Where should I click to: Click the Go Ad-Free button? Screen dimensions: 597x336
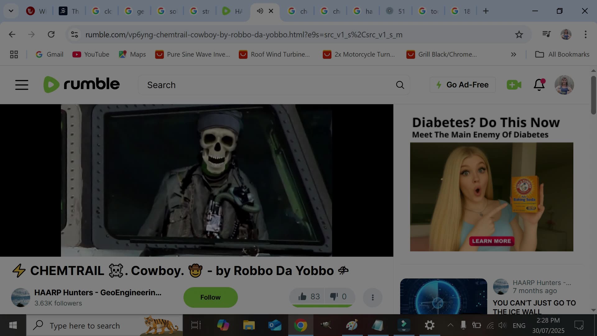tap(462, 85)
